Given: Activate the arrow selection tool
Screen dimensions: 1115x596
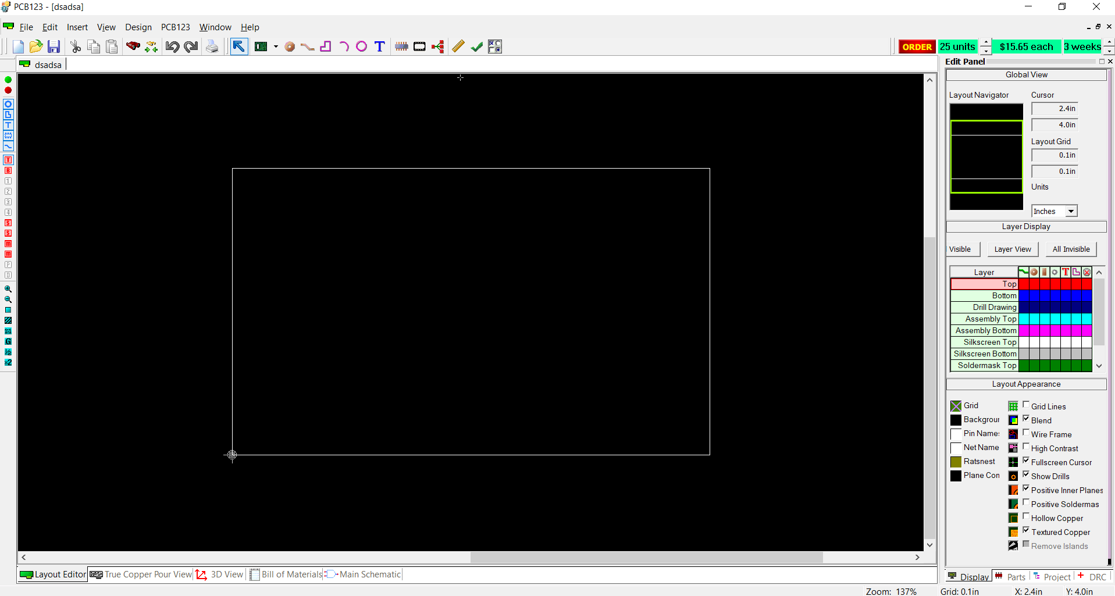Looking at the screenshot, I should (x=239, y=47).
